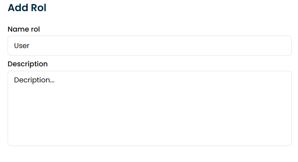The image size is (298, 162).
Task: Click the "Decription..." placeholder text
Action: [x=34, y=80]
